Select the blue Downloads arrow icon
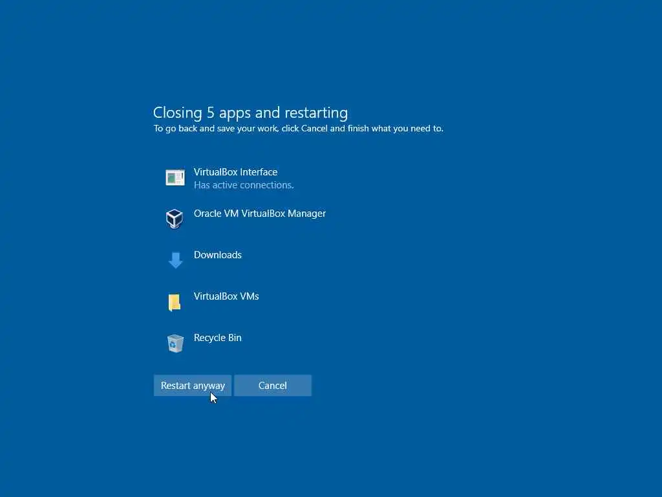 (175, 260)
